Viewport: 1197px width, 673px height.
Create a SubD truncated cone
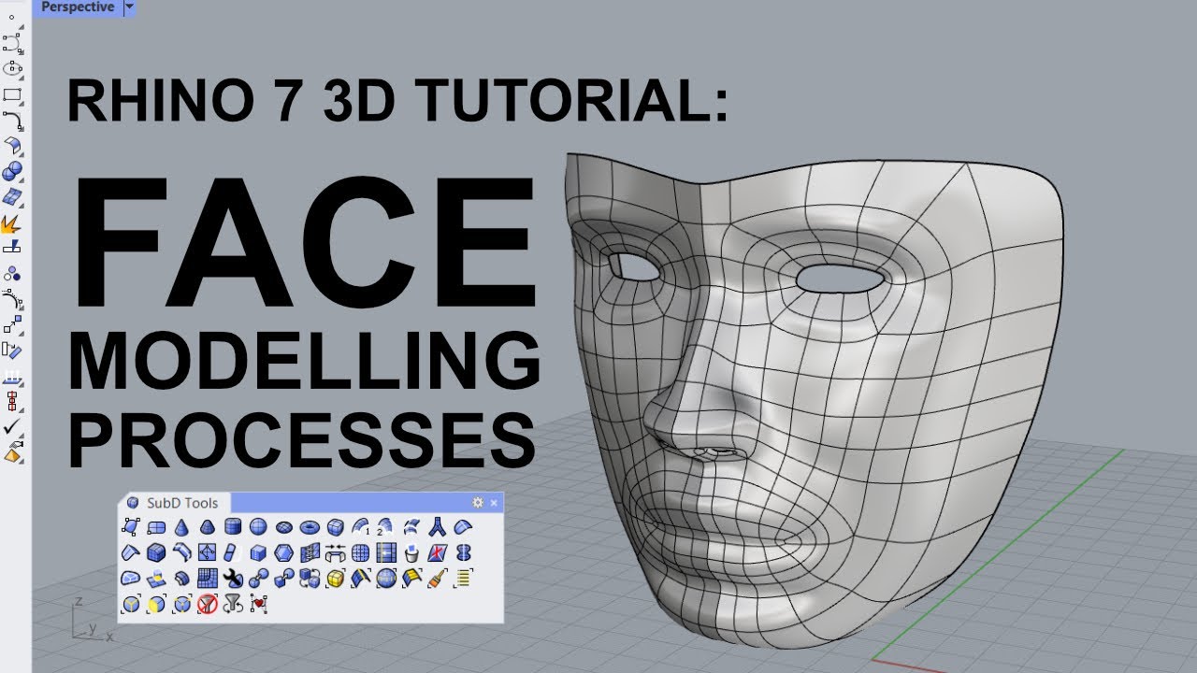coord(208,527)
